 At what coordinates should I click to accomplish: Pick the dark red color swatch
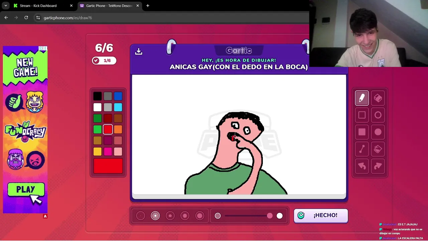(x=108, y=118)
